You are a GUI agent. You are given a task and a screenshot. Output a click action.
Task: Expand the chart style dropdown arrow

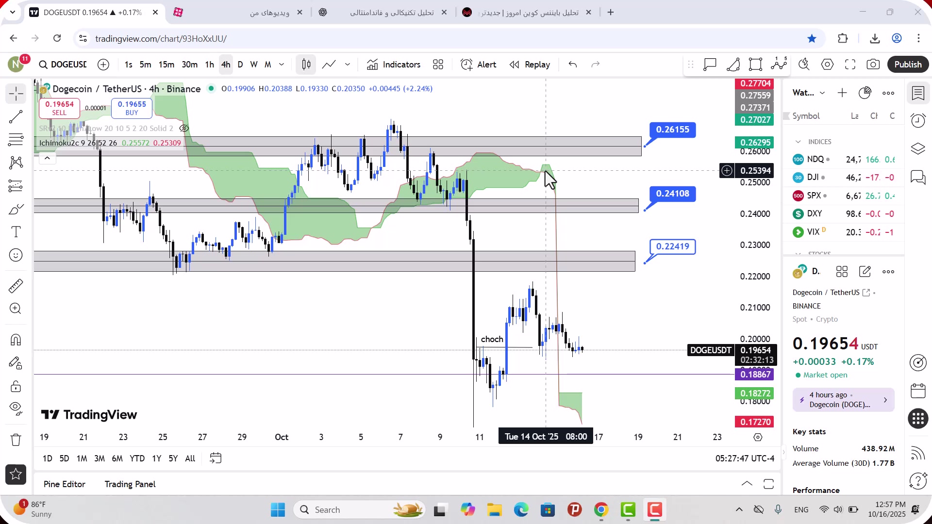pos(348,65)
